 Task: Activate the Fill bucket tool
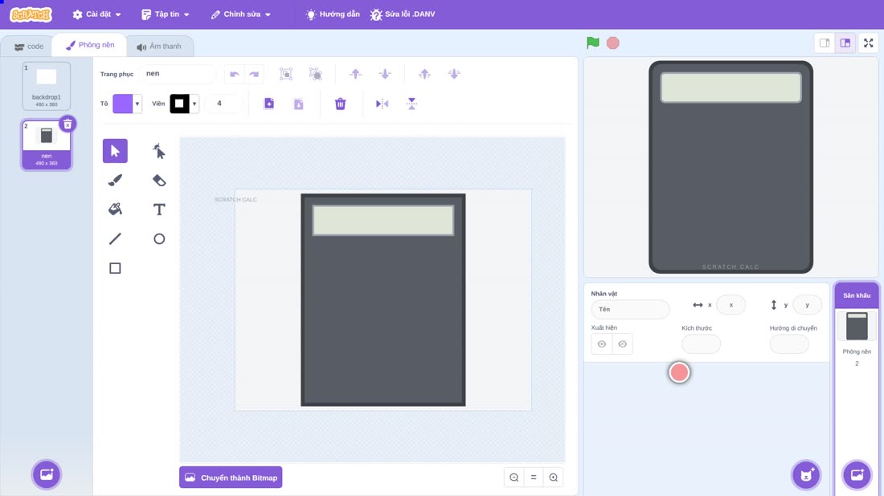click(x=115, y=209)
